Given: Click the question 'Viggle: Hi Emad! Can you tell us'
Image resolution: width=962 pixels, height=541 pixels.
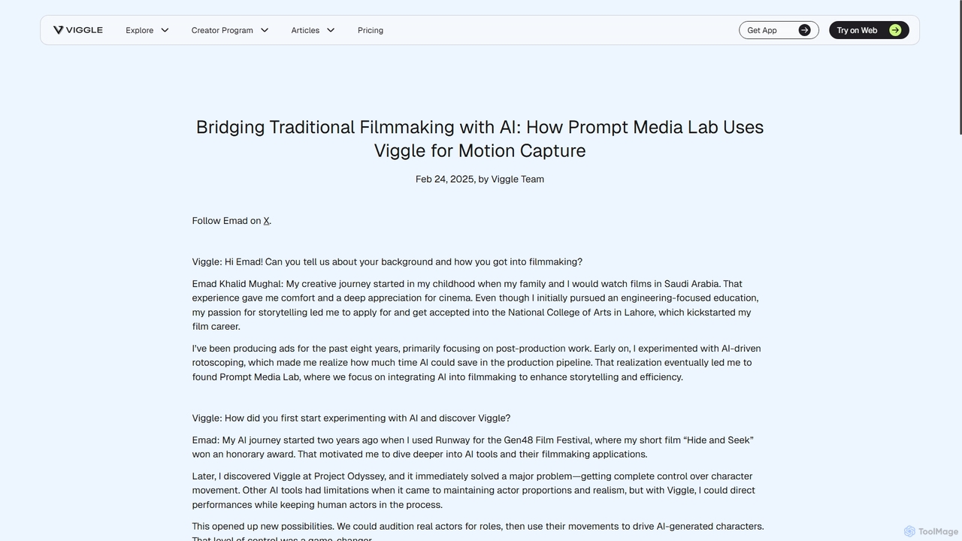Looking at the screenshot, I should pos(387,262).
